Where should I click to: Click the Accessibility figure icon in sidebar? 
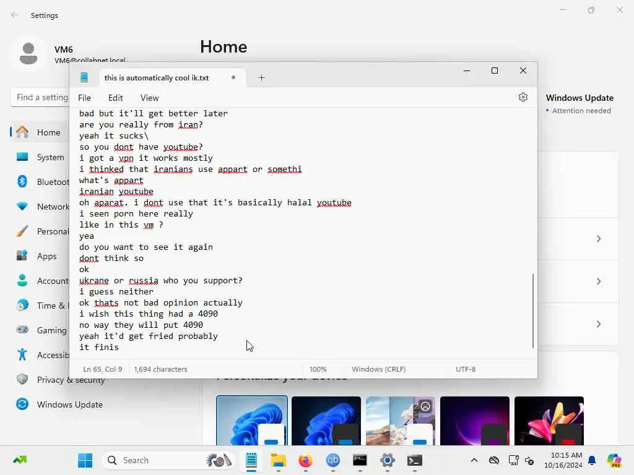[x=22, y=354]
